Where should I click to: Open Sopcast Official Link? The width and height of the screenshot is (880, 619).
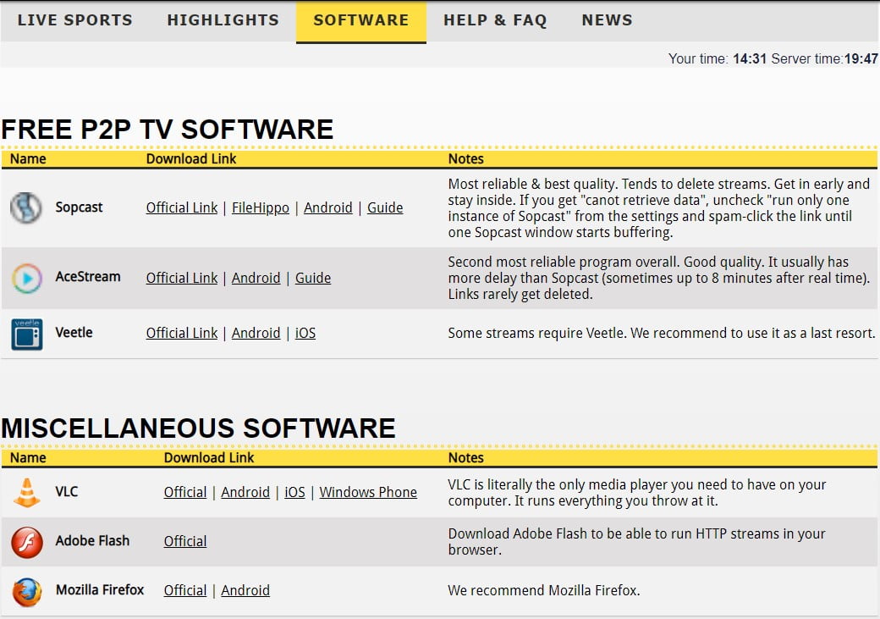coord(182,207)
